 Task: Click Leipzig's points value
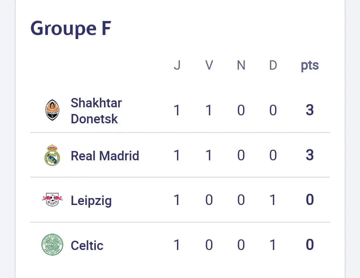tap(310, 200)
